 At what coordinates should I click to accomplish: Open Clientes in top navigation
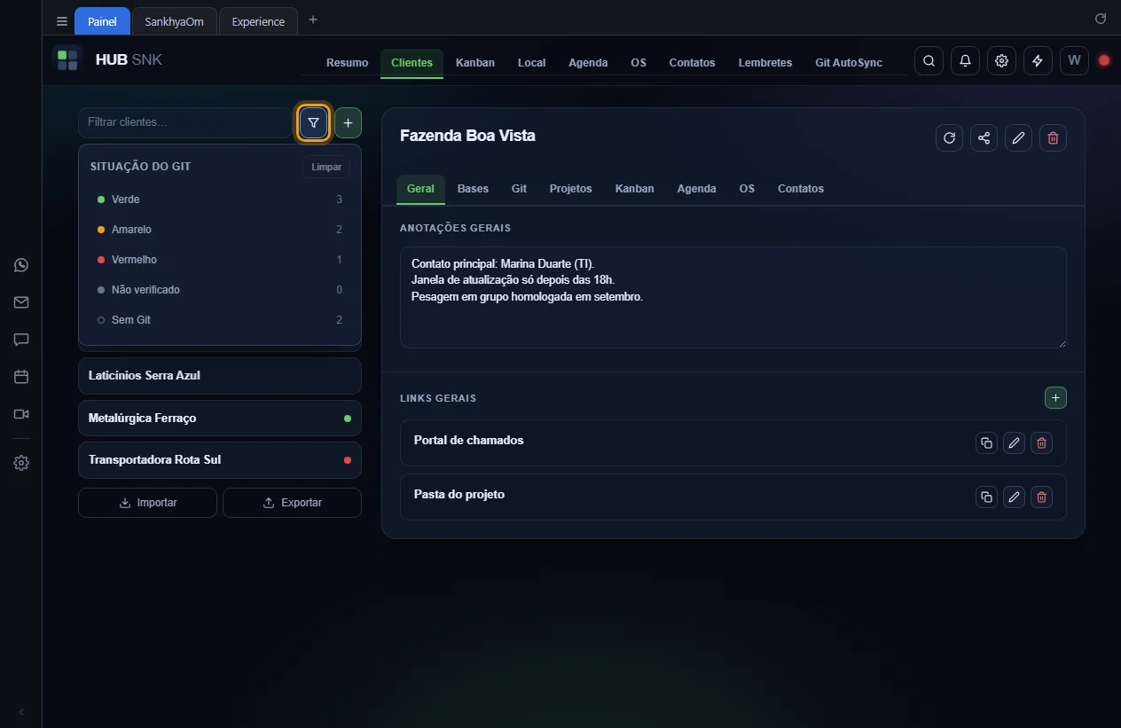pos(412,63)
